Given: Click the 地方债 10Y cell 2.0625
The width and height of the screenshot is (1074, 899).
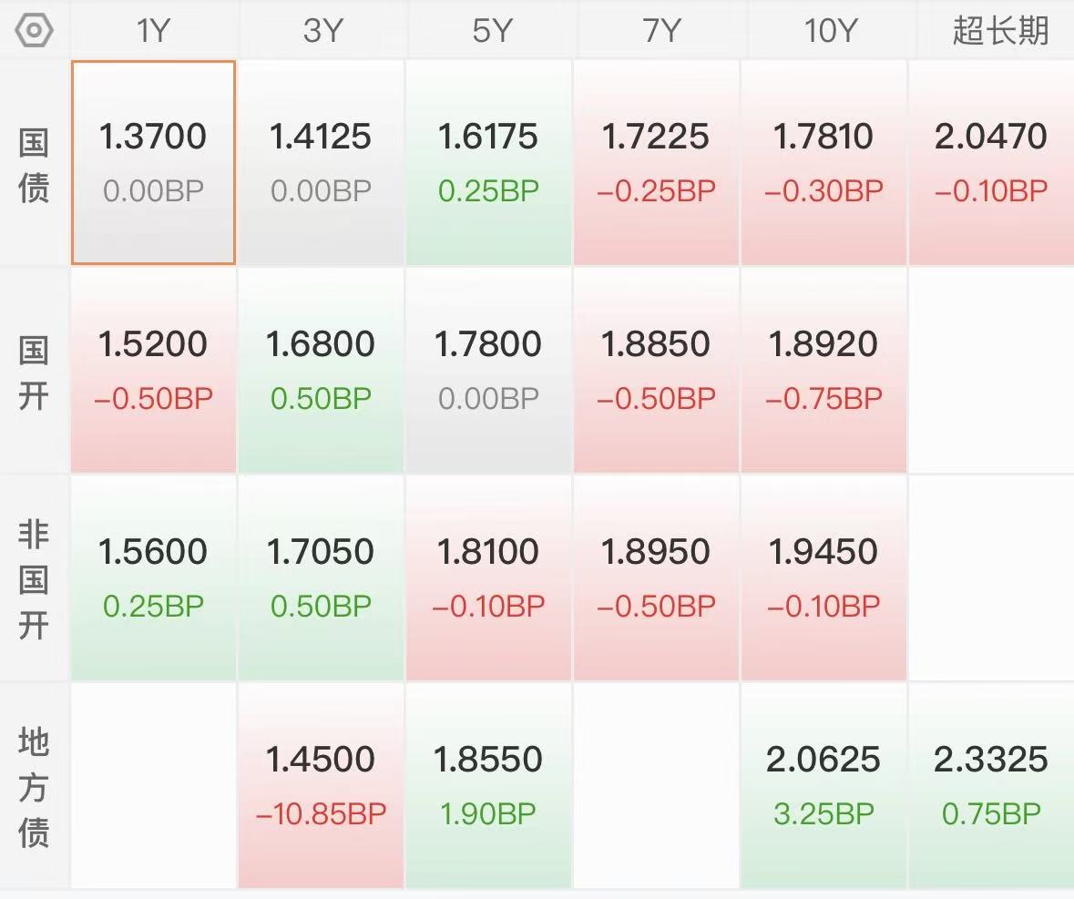Looking at the screenshot, I should tap(823, 785).
